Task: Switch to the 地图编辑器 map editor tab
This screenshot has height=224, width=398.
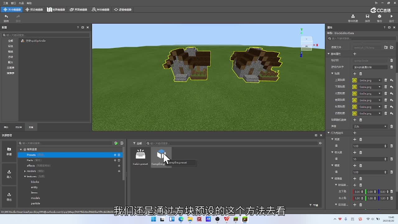Action: (56, 10)
